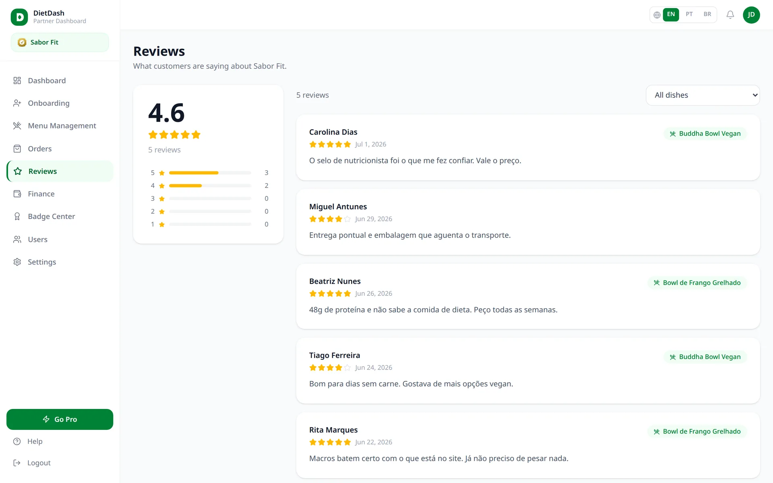
Task: Switch language to PT
Action: [689, 14]
